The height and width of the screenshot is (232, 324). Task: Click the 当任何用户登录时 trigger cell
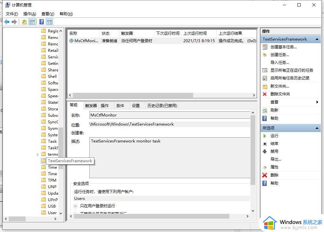[137, 41]
